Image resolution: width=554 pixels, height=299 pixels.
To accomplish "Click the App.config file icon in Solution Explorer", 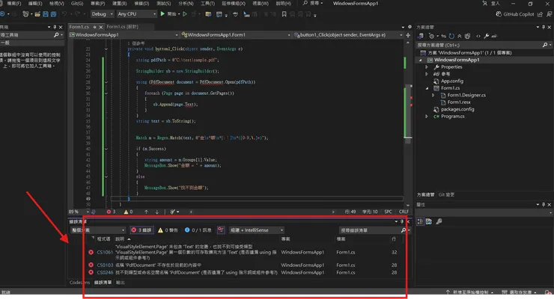I will point(436,81).
